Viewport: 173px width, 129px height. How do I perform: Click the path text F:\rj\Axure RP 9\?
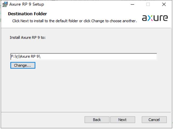click(26, 56)
